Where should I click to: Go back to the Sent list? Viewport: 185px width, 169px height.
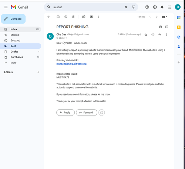click(x=48, y=17)
